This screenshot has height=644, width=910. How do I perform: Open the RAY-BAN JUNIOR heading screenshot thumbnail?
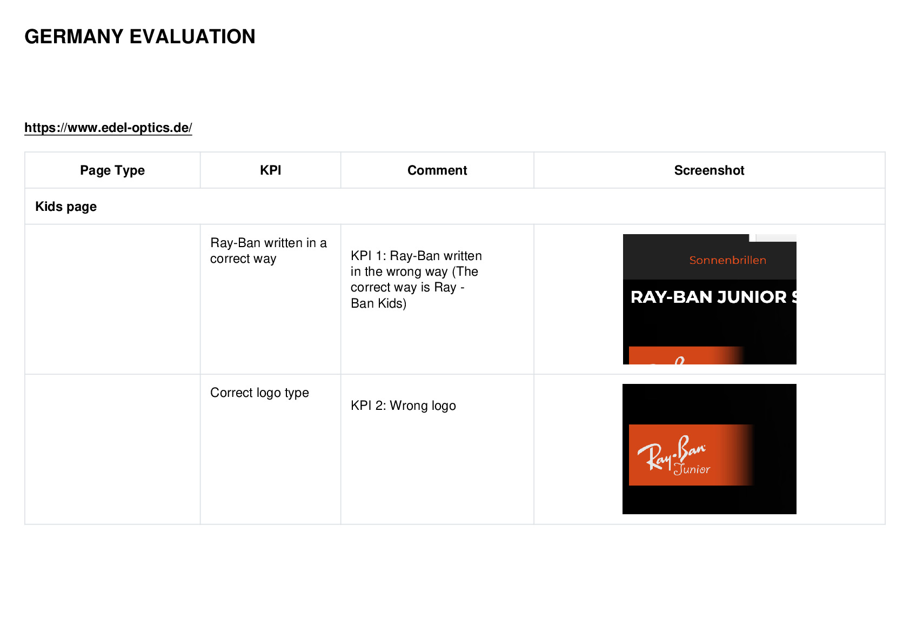pyautogui.click(x=710, y=299)
